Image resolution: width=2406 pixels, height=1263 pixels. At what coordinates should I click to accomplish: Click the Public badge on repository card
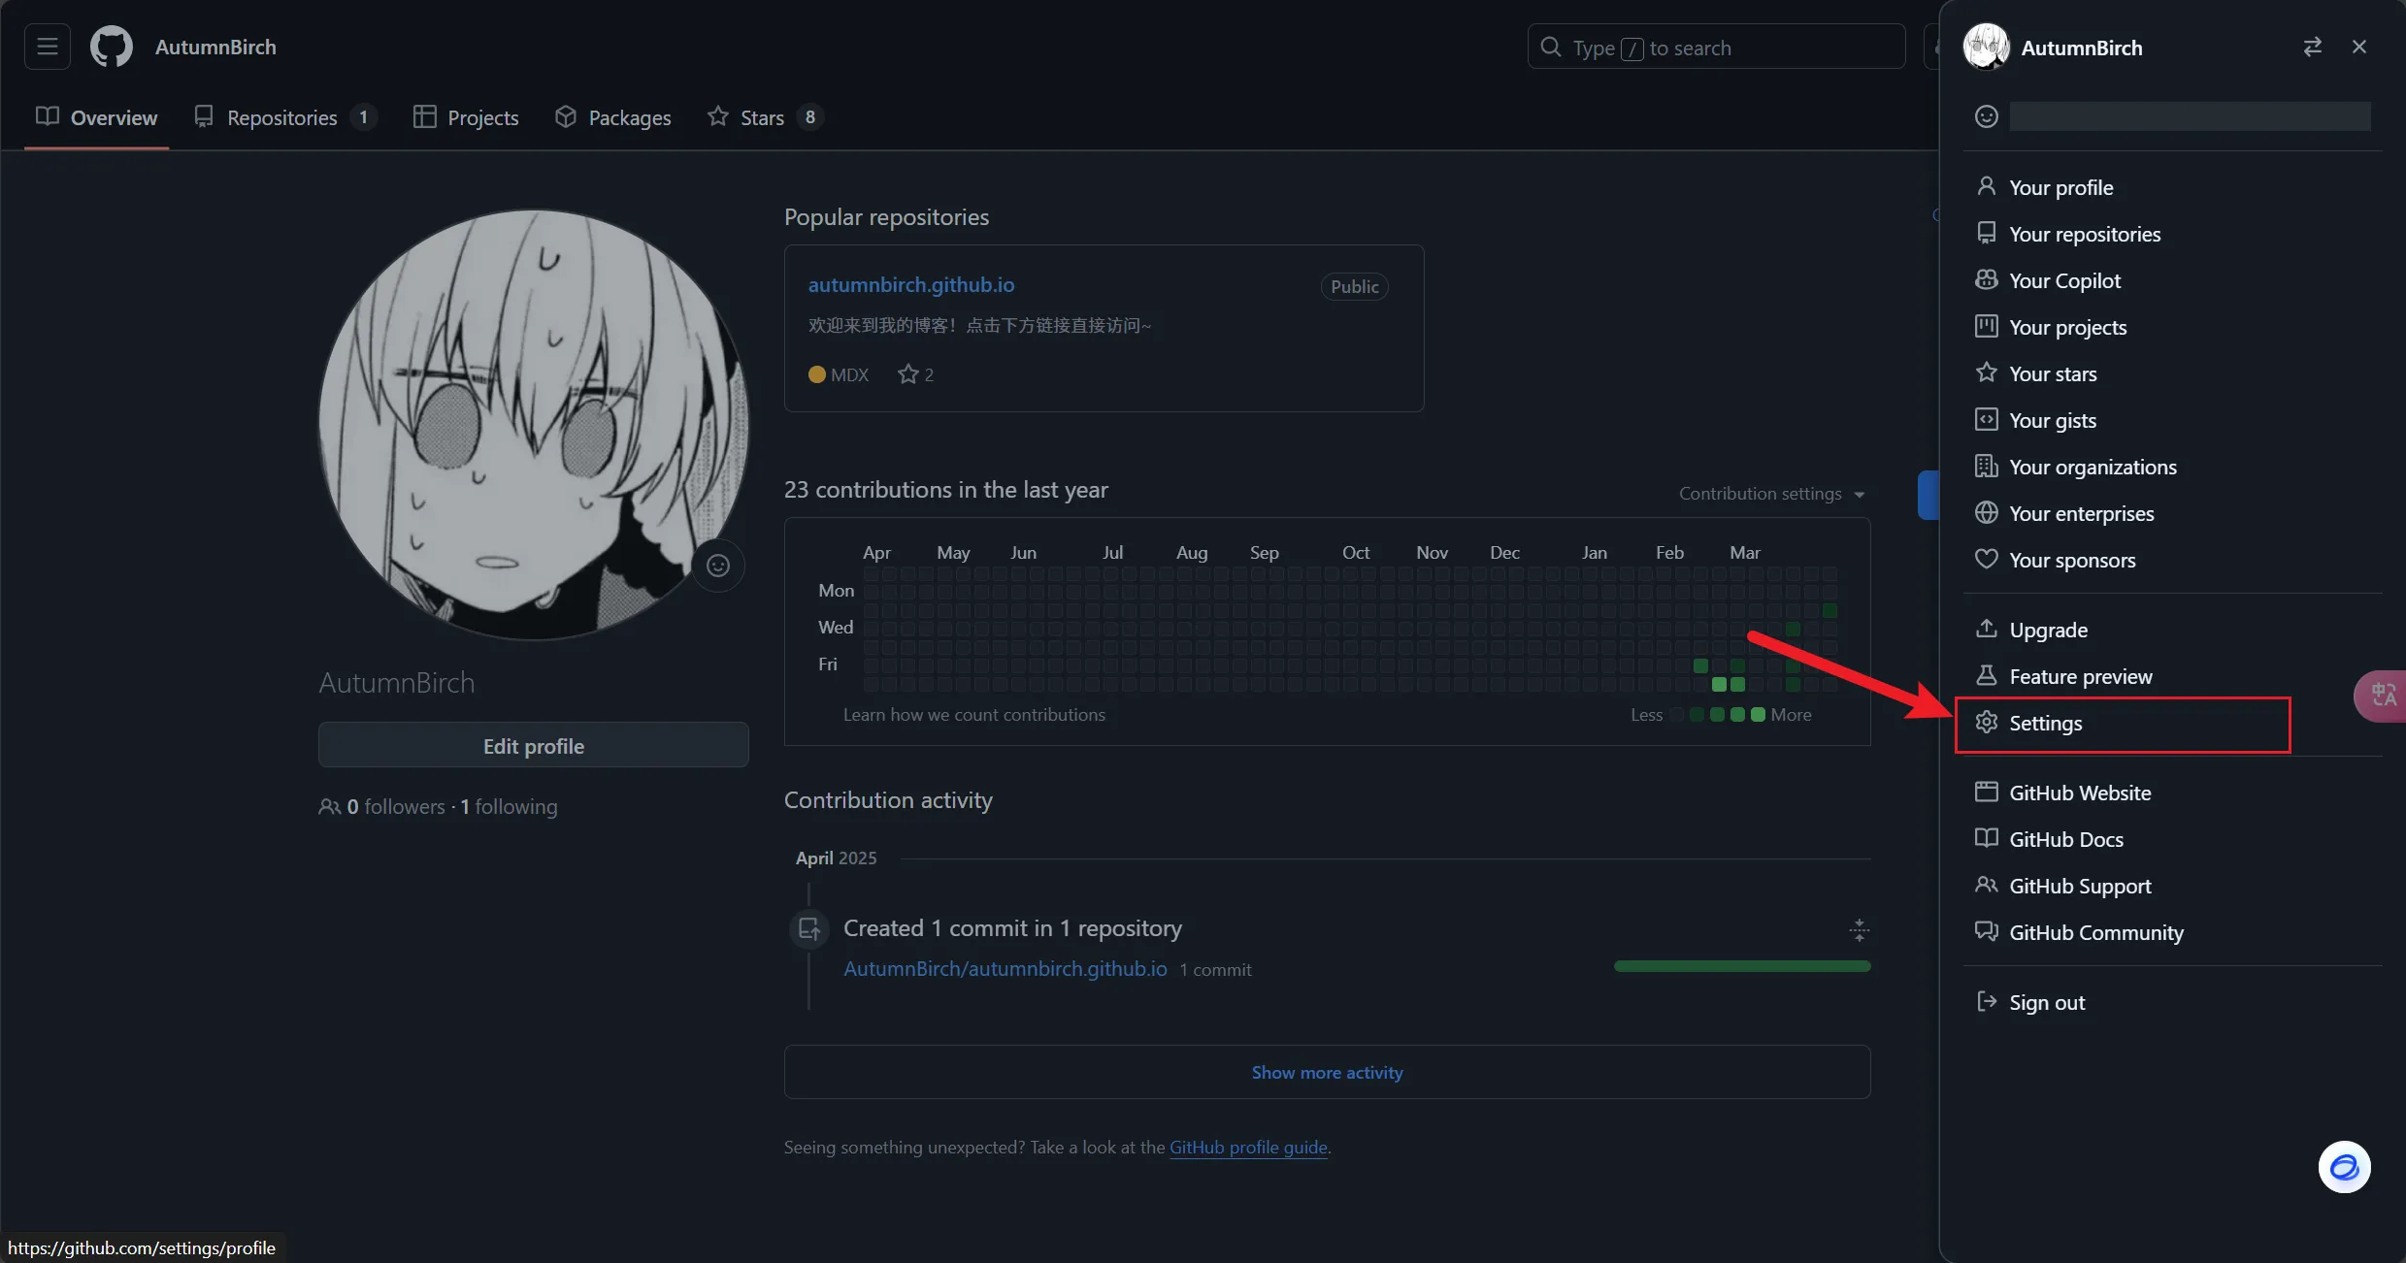1354,287
